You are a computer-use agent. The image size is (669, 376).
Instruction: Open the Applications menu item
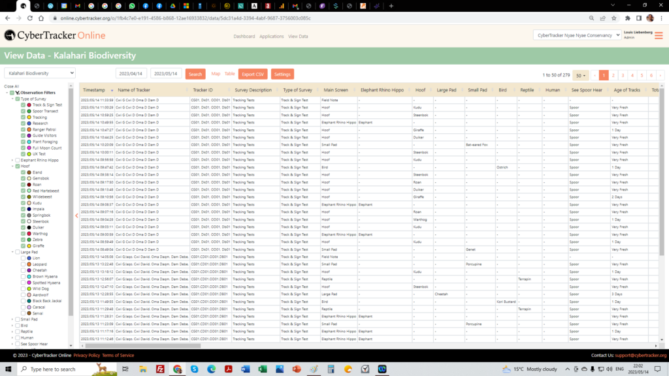tap(271, 37)
